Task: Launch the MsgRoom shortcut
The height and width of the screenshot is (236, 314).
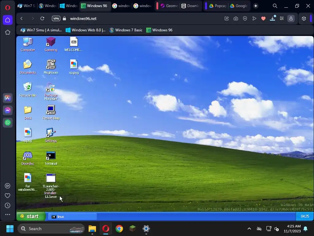Action: (x=51, y=67)
